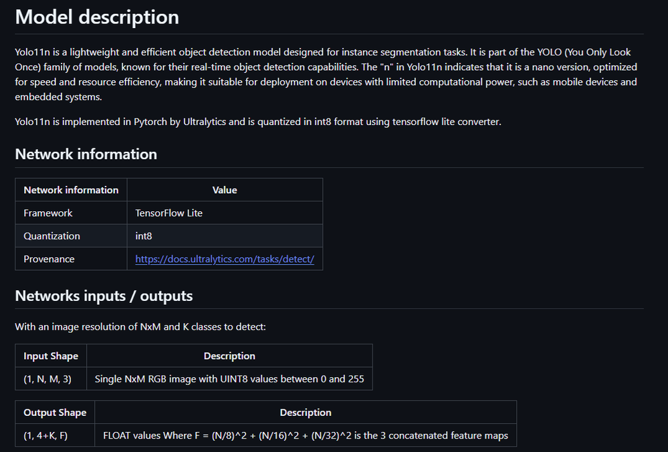Click the Single NxM RGB image description
The width and height of the screenshot is (668, 452).
229,378
